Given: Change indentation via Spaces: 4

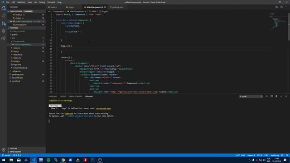Looking at the screenshot, I should pos(251,155).
